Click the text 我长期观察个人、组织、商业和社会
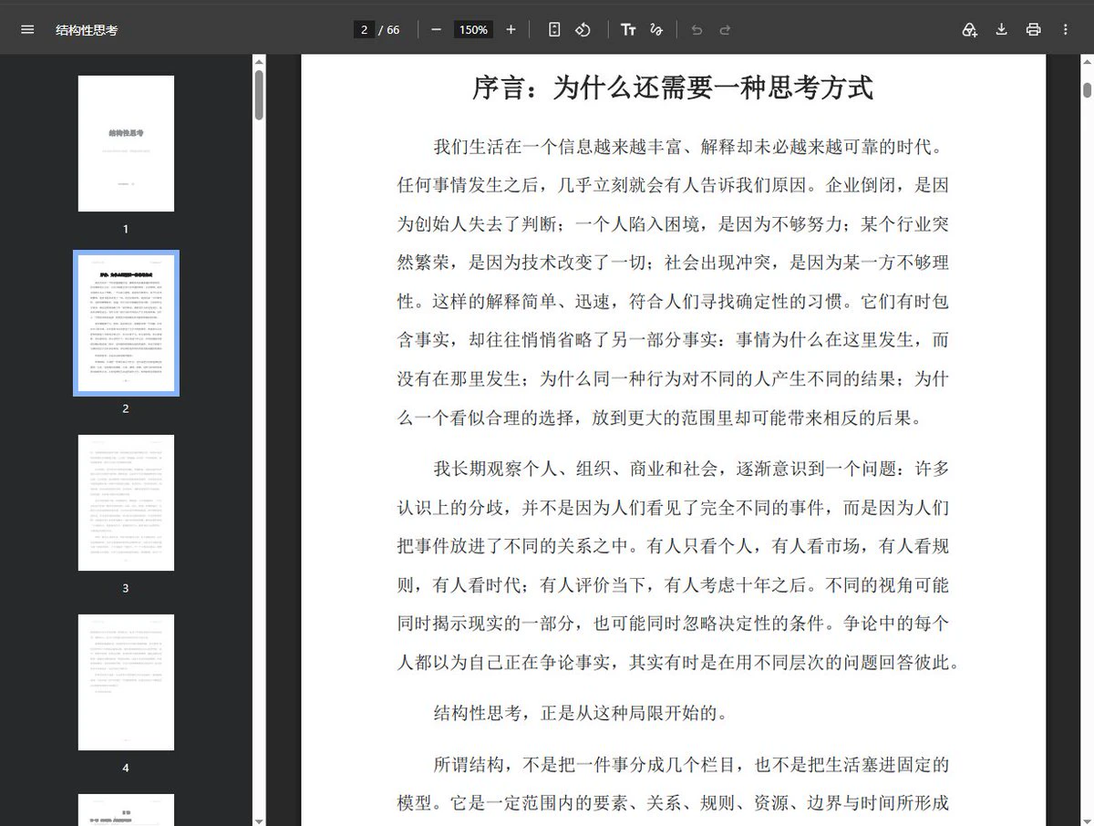Screen dimensions: 1094x826 coord(576,469)
